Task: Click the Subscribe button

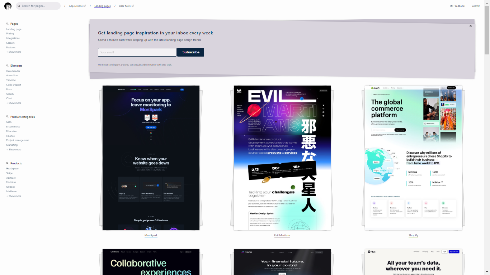Action: [x=191, y=52]
